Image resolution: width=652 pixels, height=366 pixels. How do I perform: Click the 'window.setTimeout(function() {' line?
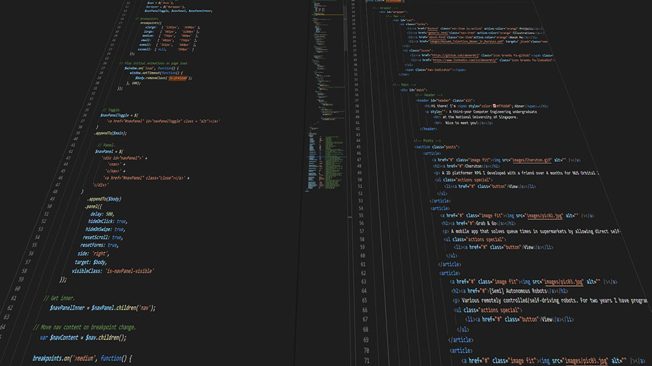[156, 73]
